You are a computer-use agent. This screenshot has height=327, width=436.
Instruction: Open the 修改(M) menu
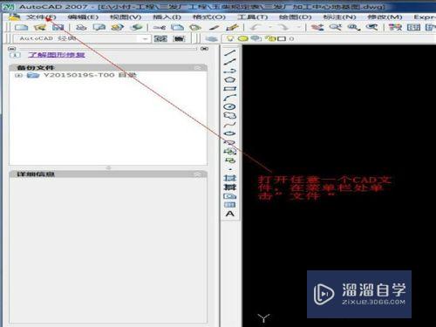point(385,17)
